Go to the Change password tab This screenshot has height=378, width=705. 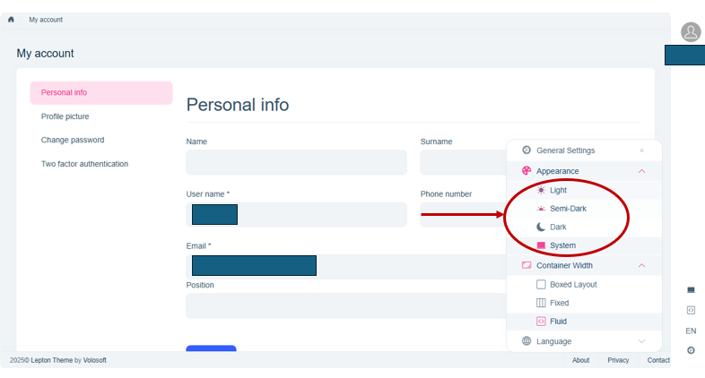pyautogui.click(x=73, y=140)
